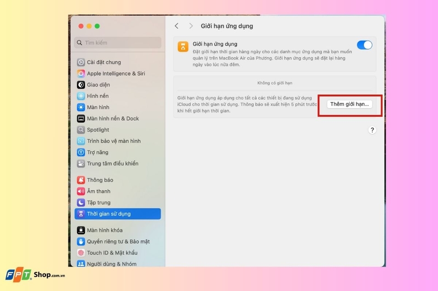Select Trình bảo vệ màn hình entry
This screenshot has width=438, height=291.
click(x=118, y=141)
